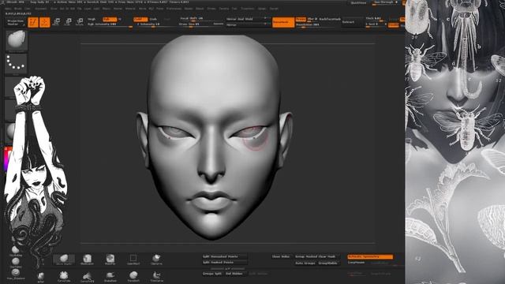
Task: Click the Auto Groups button
Action: point(305,263)
